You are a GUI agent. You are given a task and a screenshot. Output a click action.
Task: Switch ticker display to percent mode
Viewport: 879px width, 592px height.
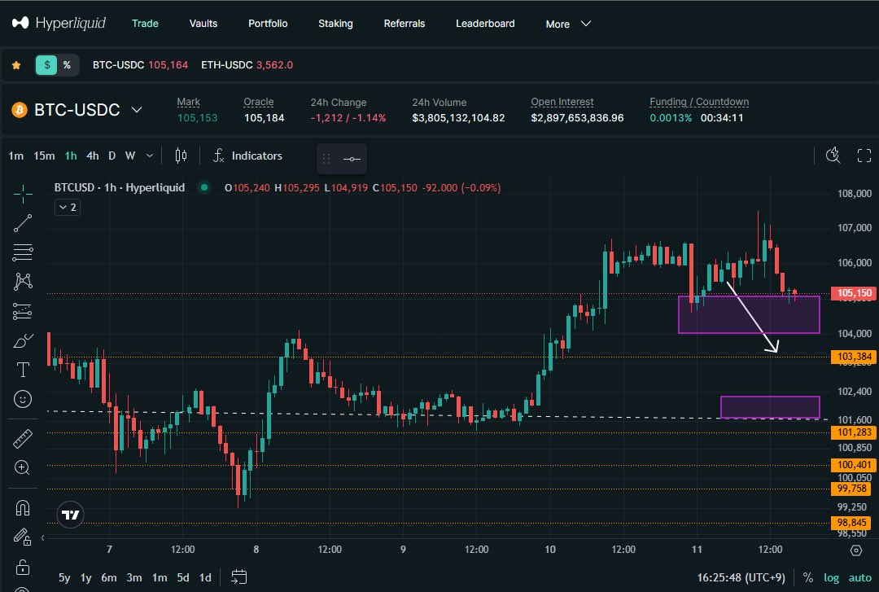point(67,65)
